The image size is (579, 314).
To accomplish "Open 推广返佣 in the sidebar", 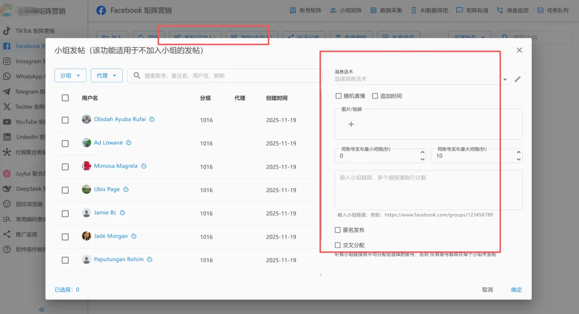I will pyautogui.click(x=32, y=234).
